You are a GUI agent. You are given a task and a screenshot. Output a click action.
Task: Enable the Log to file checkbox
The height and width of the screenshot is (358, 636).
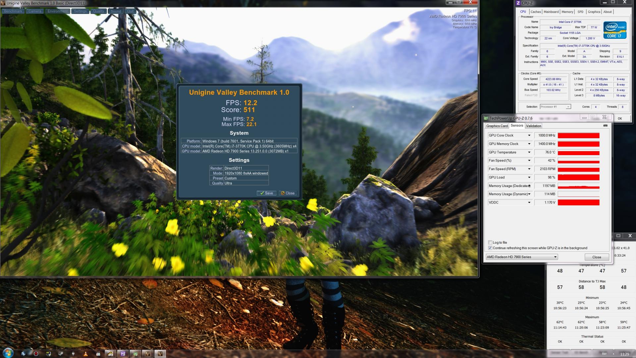point(490,242)
